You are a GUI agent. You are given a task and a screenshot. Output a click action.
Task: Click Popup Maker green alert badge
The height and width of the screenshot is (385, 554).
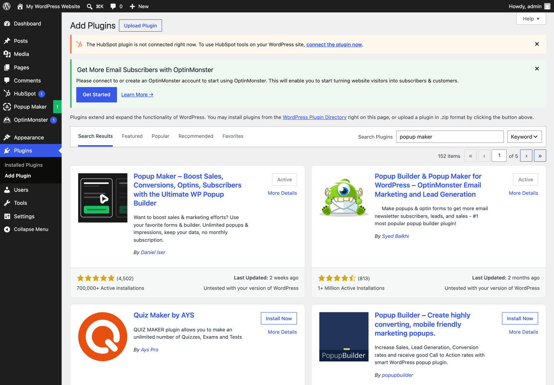click(57, 107)
